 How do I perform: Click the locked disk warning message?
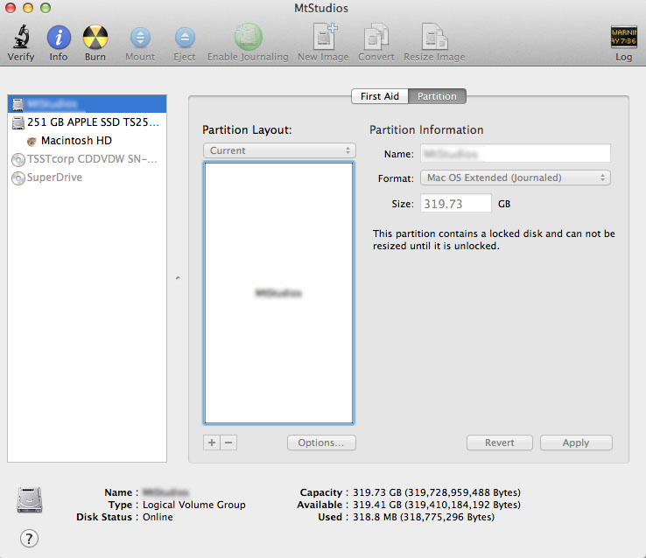494,240
